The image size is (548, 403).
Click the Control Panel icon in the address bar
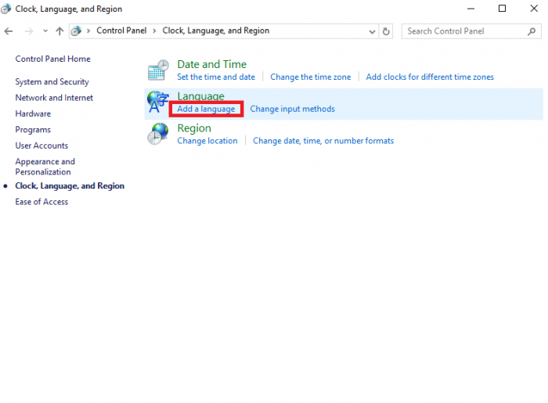[x=76, y=31]
